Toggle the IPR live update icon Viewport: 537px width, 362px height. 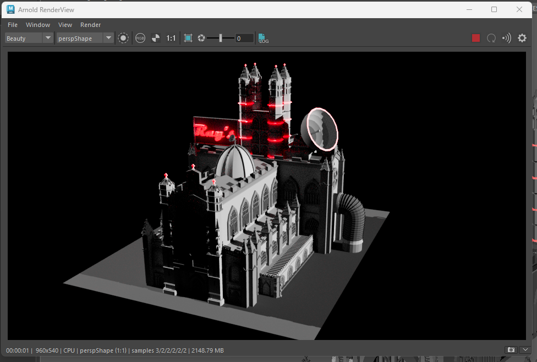(507, 38)
